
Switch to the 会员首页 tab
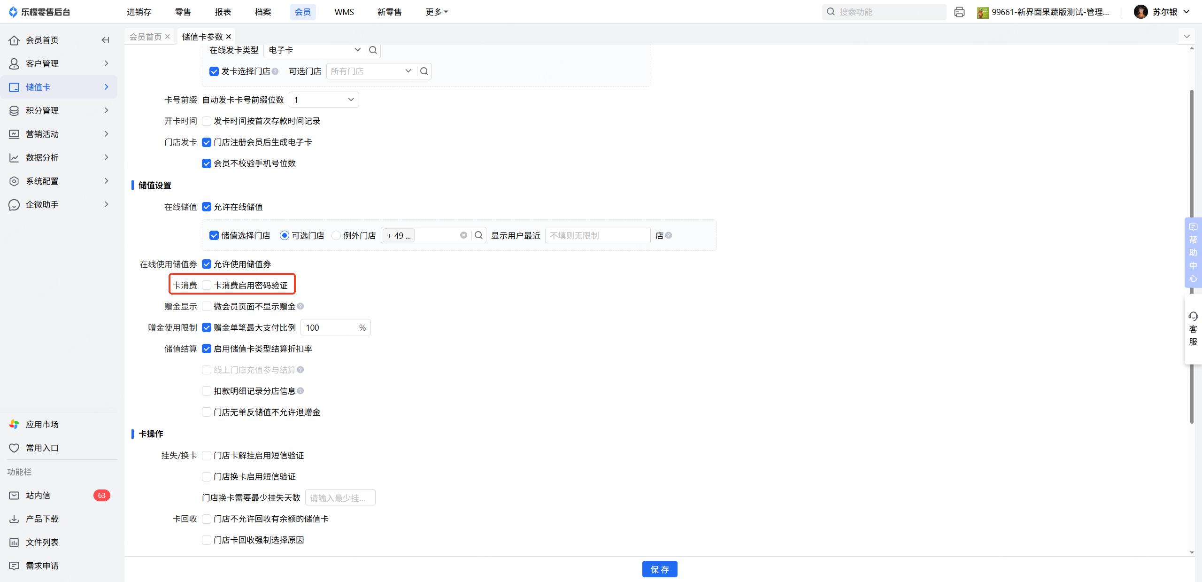146,37
